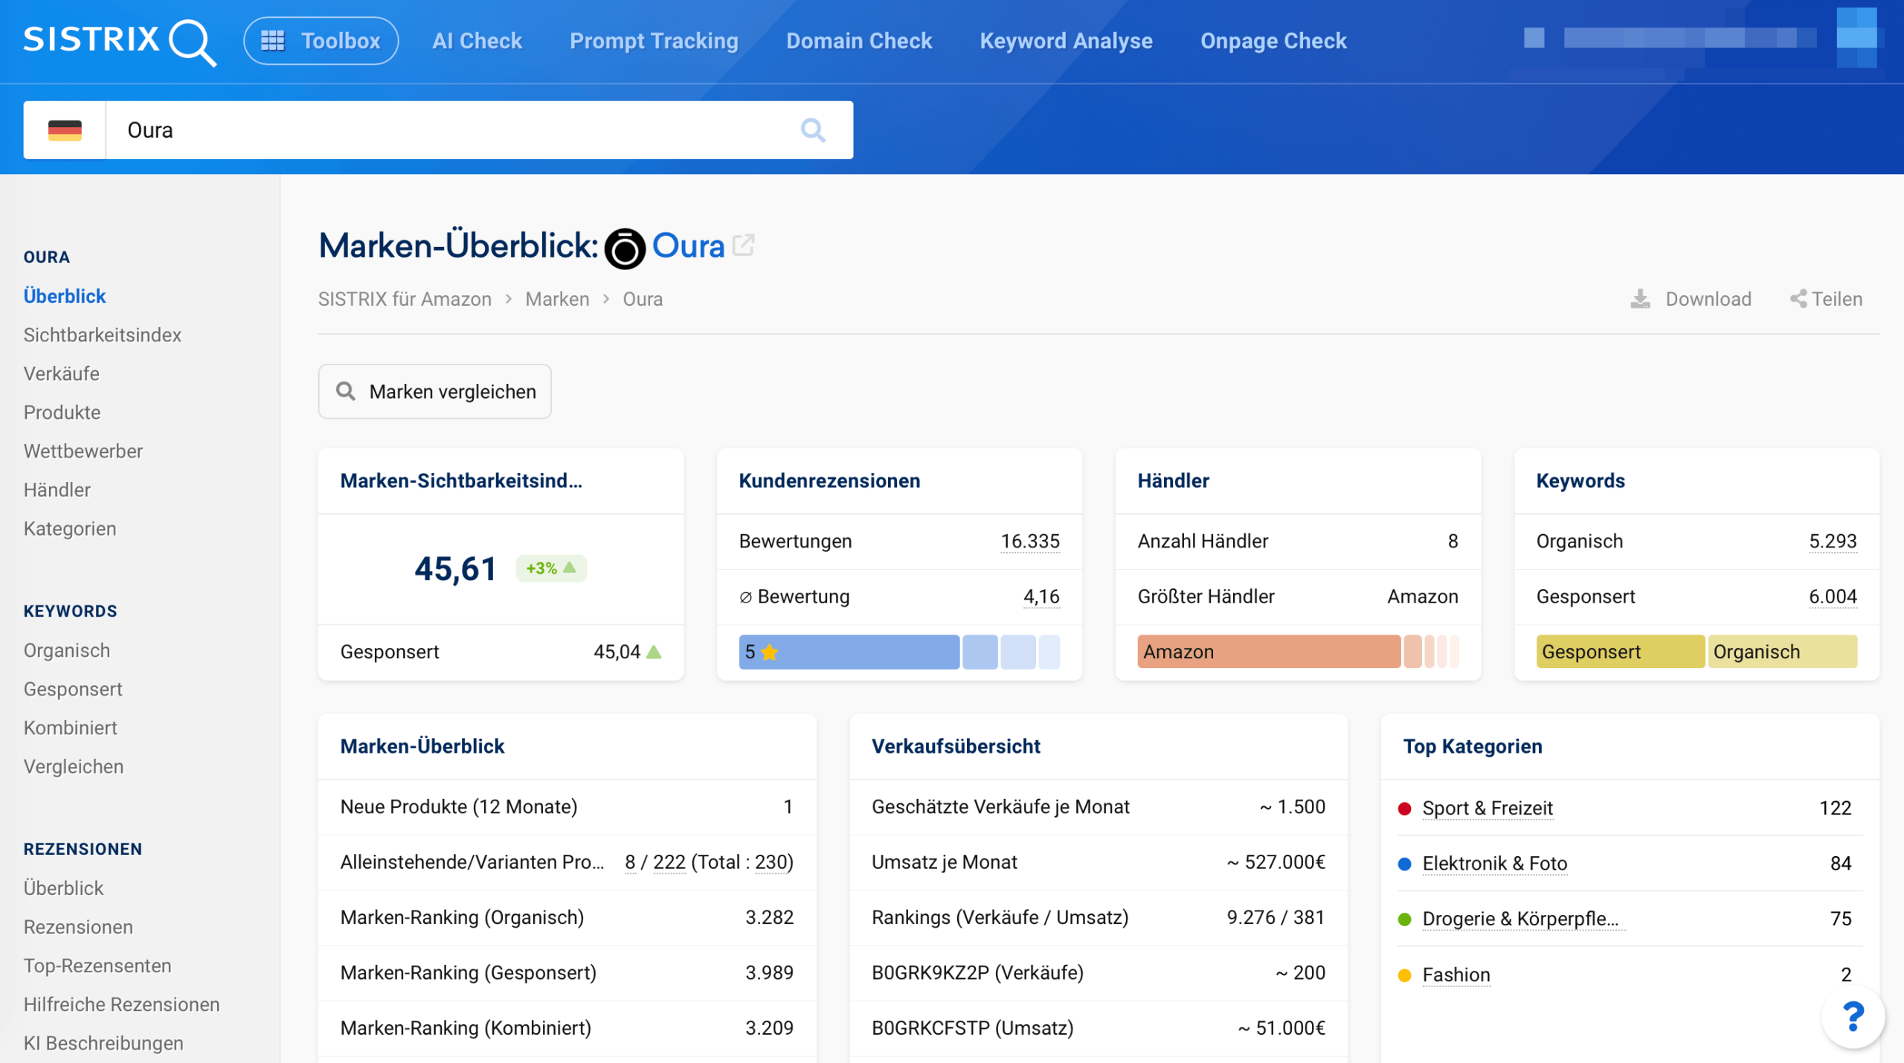1904x1063 pixels.
Task: Click the Amazon seller share bar
Action: tap(1269, 652)
